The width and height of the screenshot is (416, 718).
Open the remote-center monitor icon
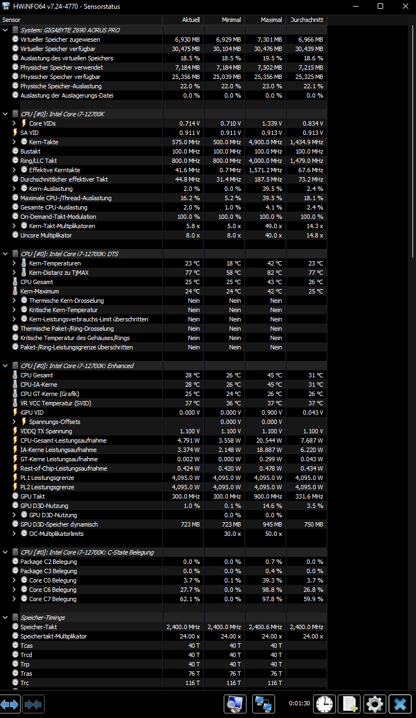click(x=235, y=704)
